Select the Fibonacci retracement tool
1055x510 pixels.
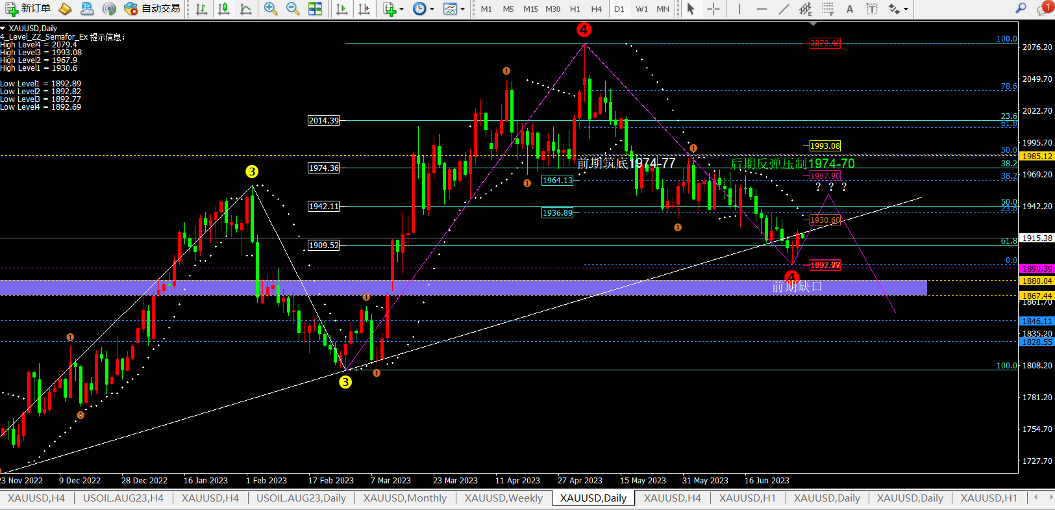coord(828,8)
